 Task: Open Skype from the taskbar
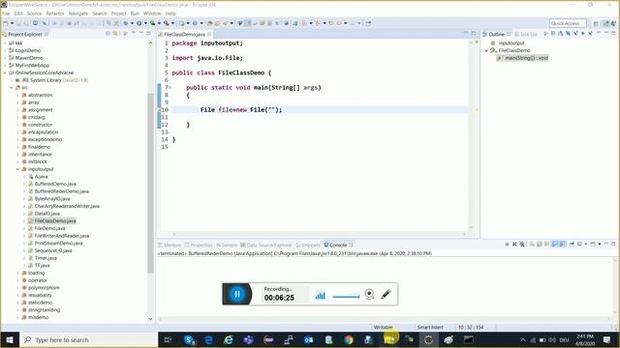[x=189, y=339]
